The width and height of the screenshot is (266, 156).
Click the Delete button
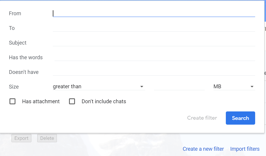click(47, 138)
